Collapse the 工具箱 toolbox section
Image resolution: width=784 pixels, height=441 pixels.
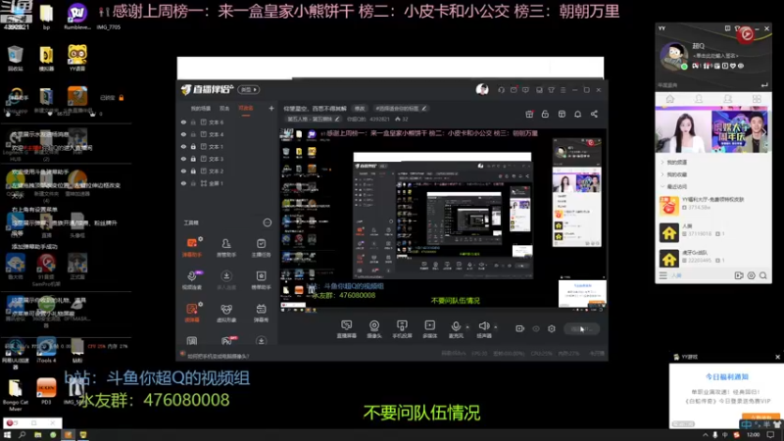tap(267, 222)
